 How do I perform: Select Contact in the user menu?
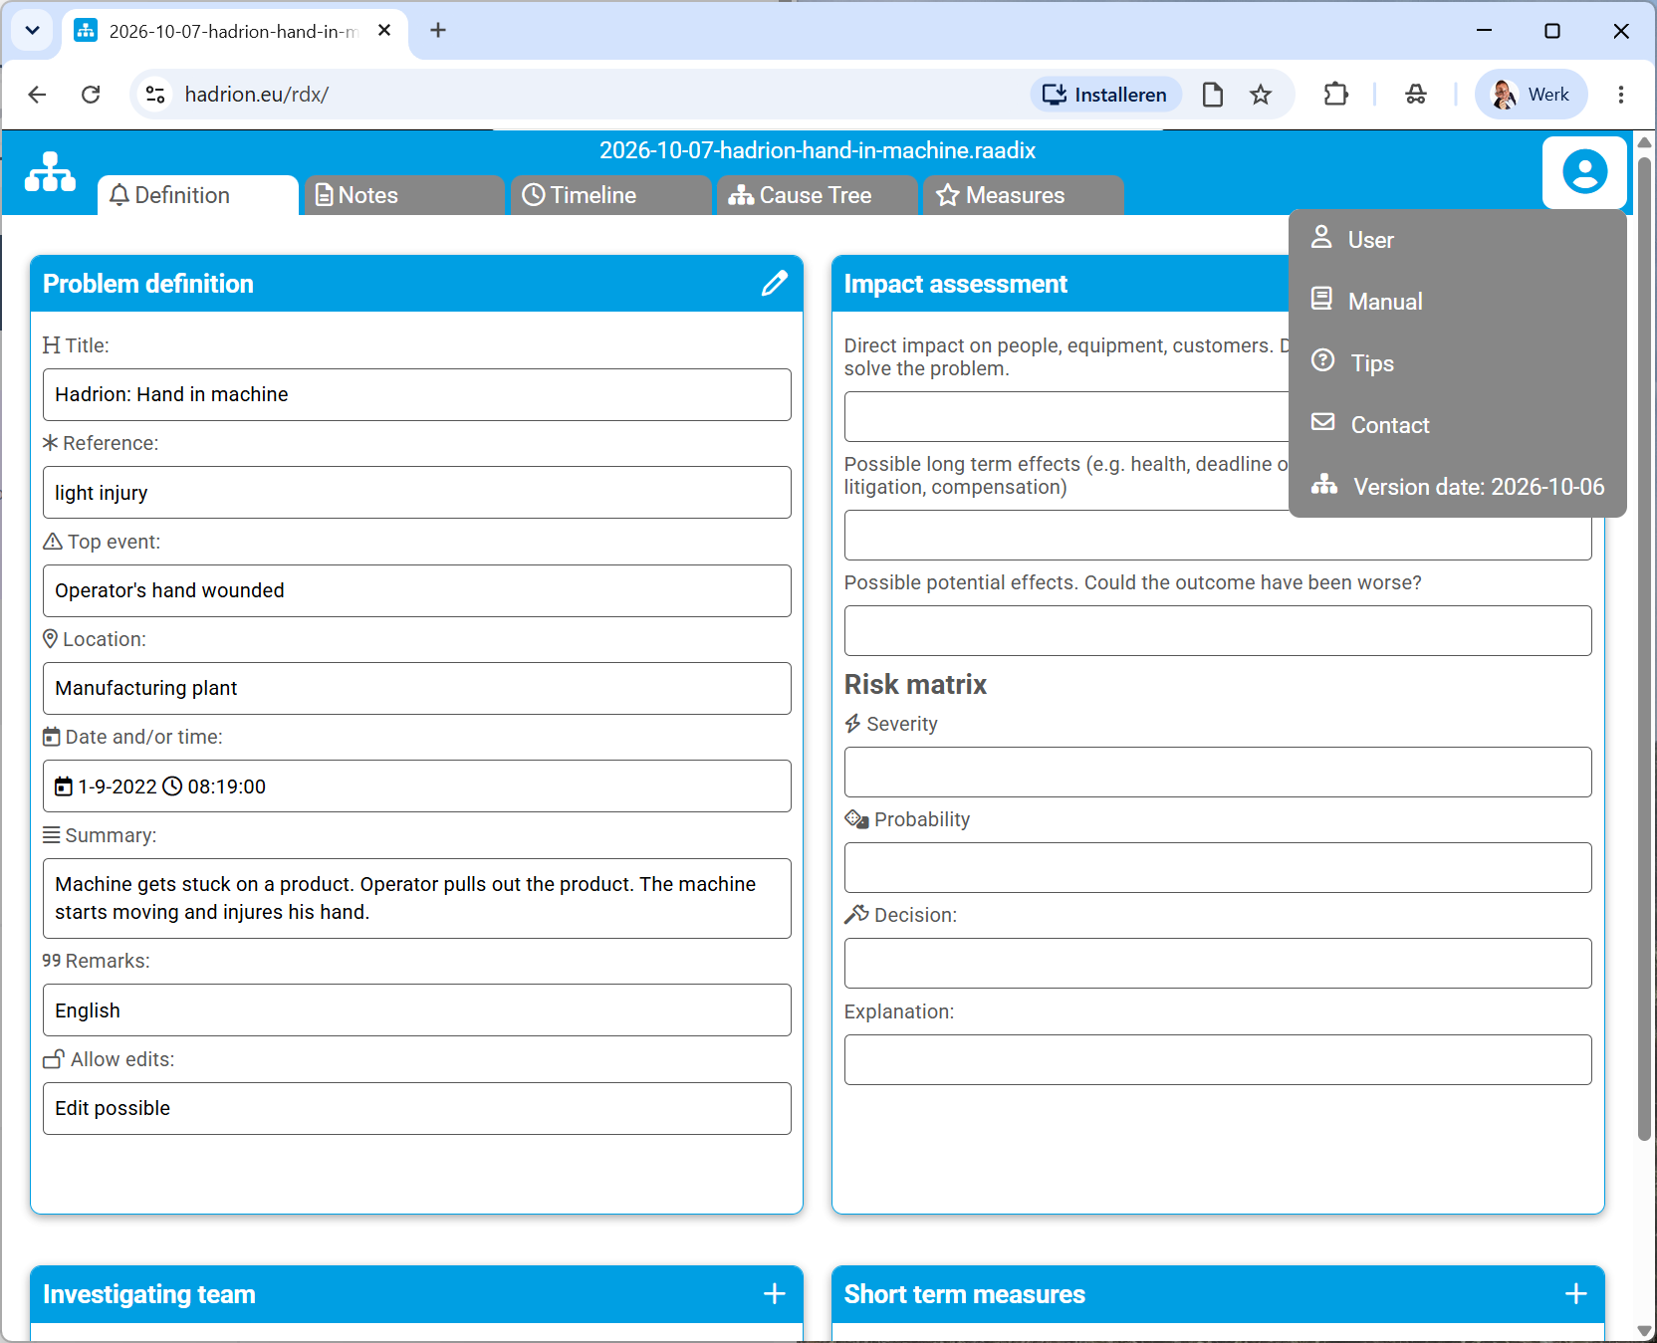click(x=1458, y=425)
